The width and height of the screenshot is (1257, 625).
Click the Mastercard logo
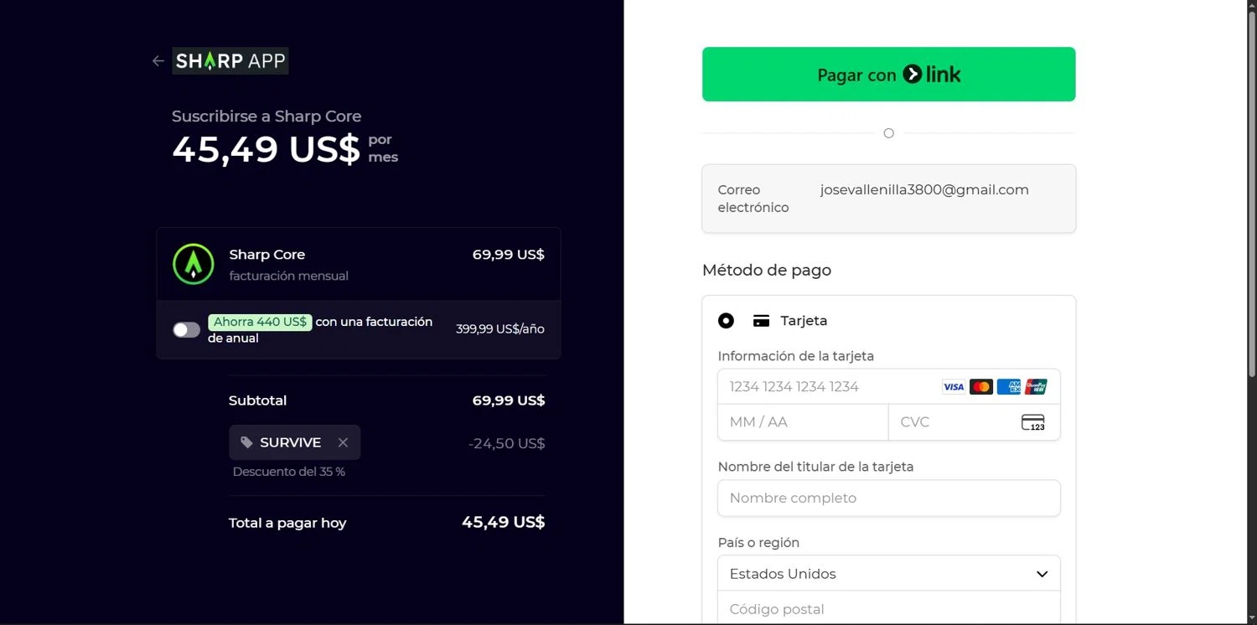(981, 387)
